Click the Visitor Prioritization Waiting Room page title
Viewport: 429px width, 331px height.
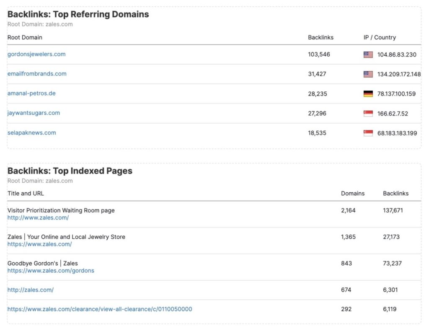point(61,210)
